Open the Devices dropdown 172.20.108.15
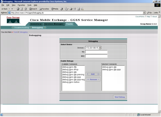Screen dimensions: 161x117 (93, 48)
